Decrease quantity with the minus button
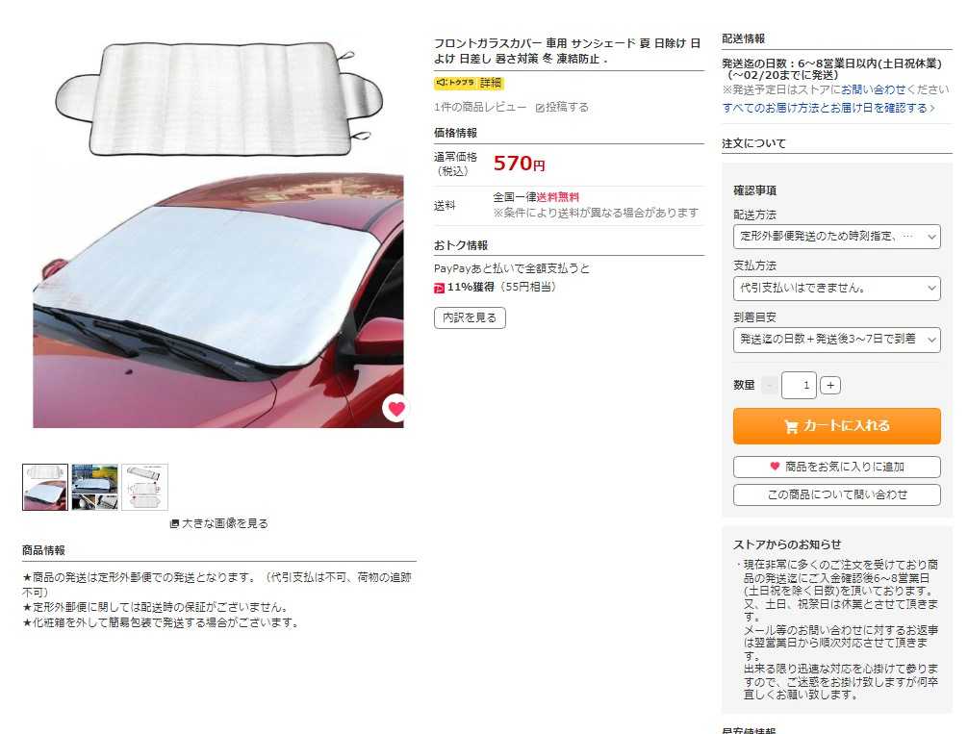The width and height of the screenshot is (968, 734). 769,385
